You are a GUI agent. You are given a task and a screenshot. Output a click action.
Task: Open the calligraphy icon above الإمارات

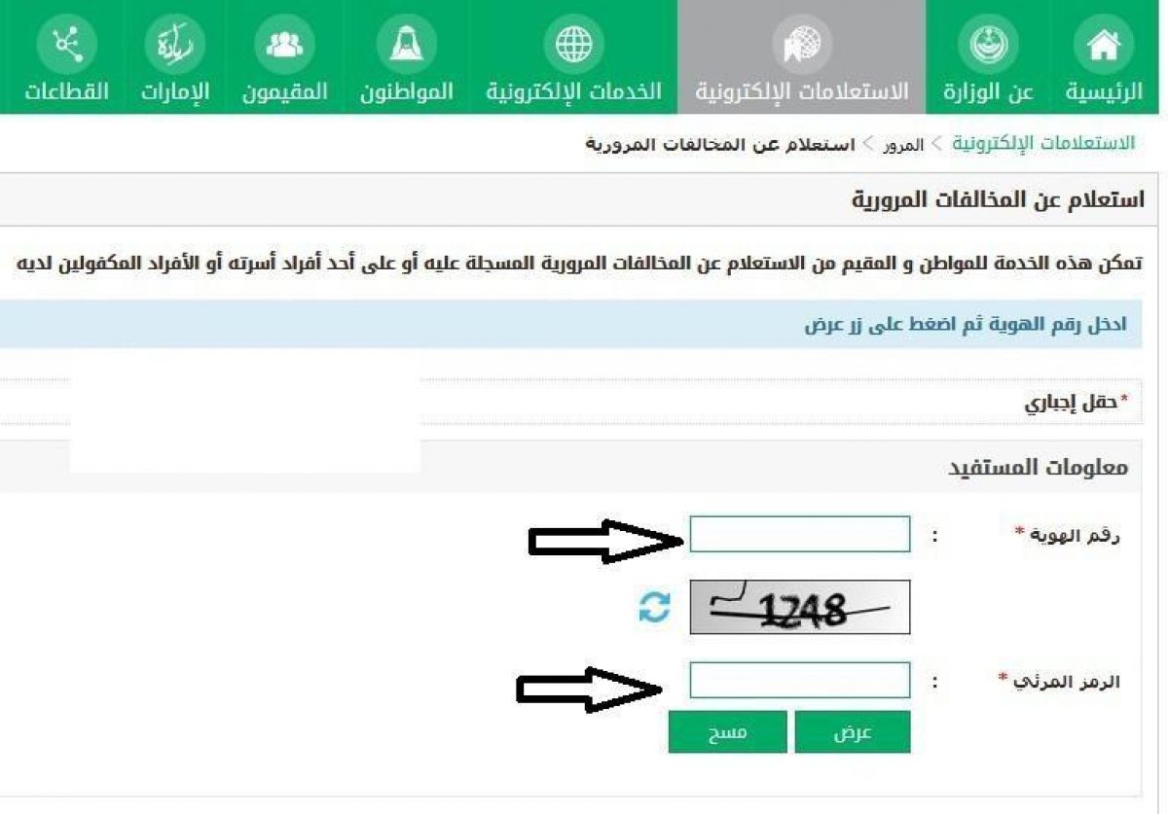(x=175, y=45)
